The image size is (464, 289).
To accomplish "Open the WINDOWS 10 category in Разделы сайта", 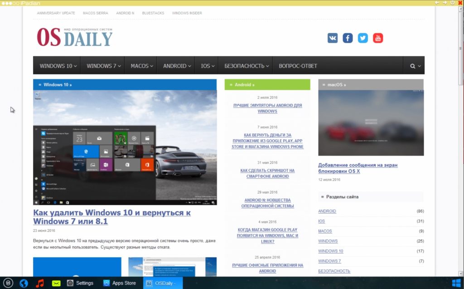I will click(330, 251).
